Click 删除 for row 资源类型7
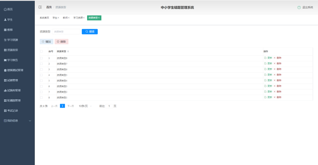Screen dimensions: 318x165 (x=278, y=64)
